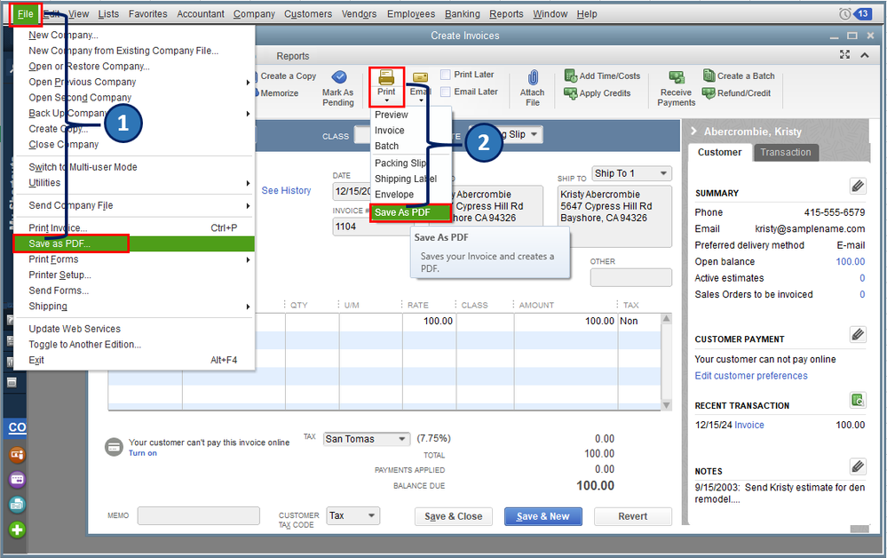Open Recent Transaction report icon

(x=858, y=401)
